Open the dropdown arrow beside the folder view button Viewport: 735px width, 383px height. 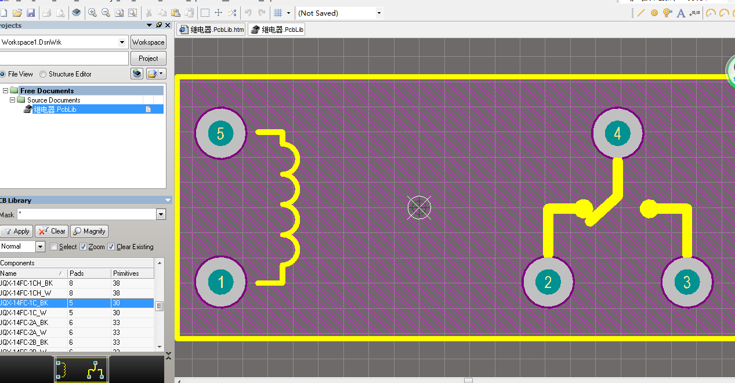[161, 74]
